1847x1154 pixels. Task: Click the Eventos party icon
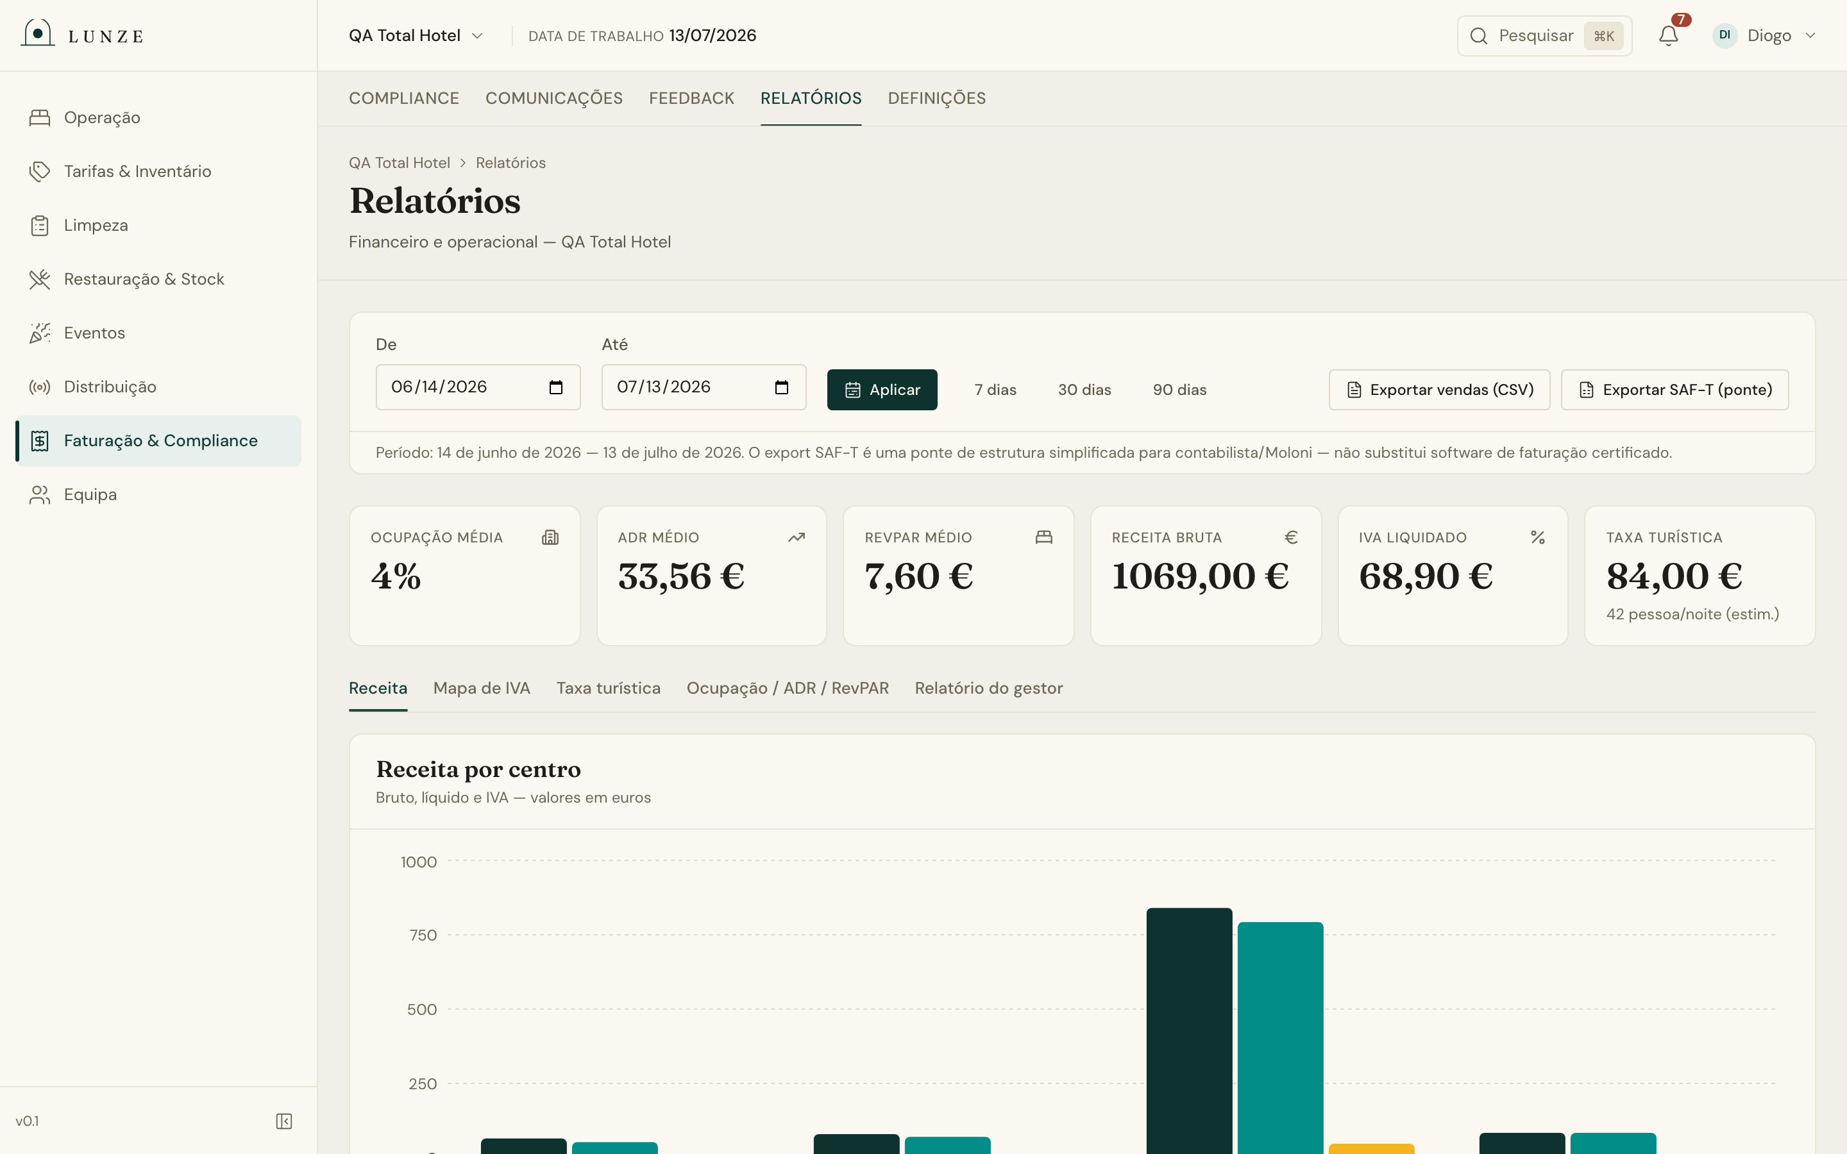pyautogui.click(x=40, y=333)
